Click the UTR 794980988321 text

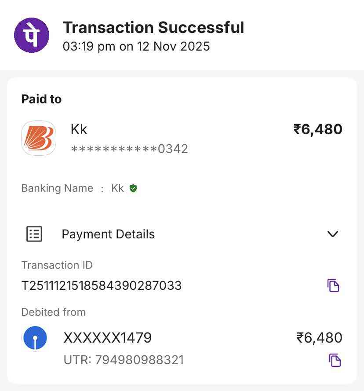point(124,360)
